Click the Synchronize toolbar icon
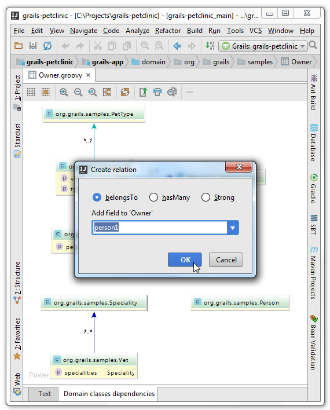Image resolution: width=330 pixels, height=410 pixels. click(47, 46)
